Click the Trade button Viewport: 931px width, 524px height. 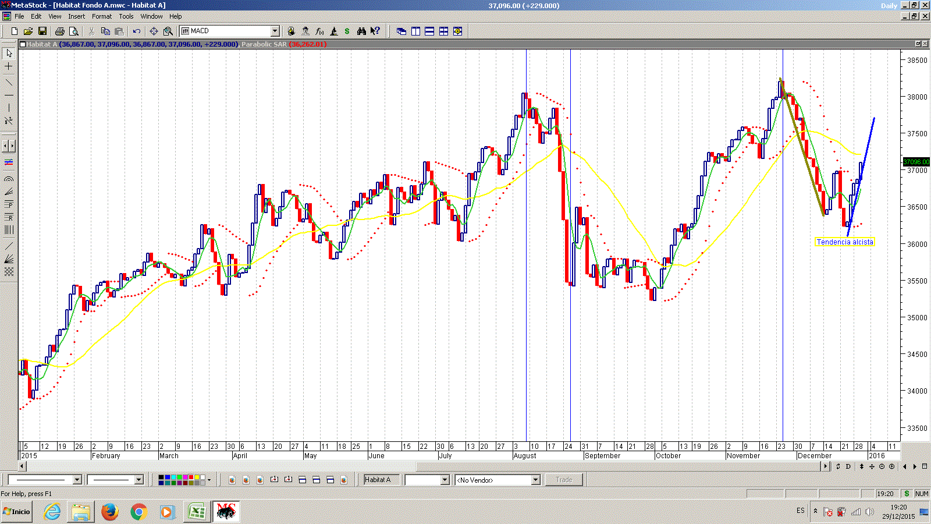click(x=564, y=480)
